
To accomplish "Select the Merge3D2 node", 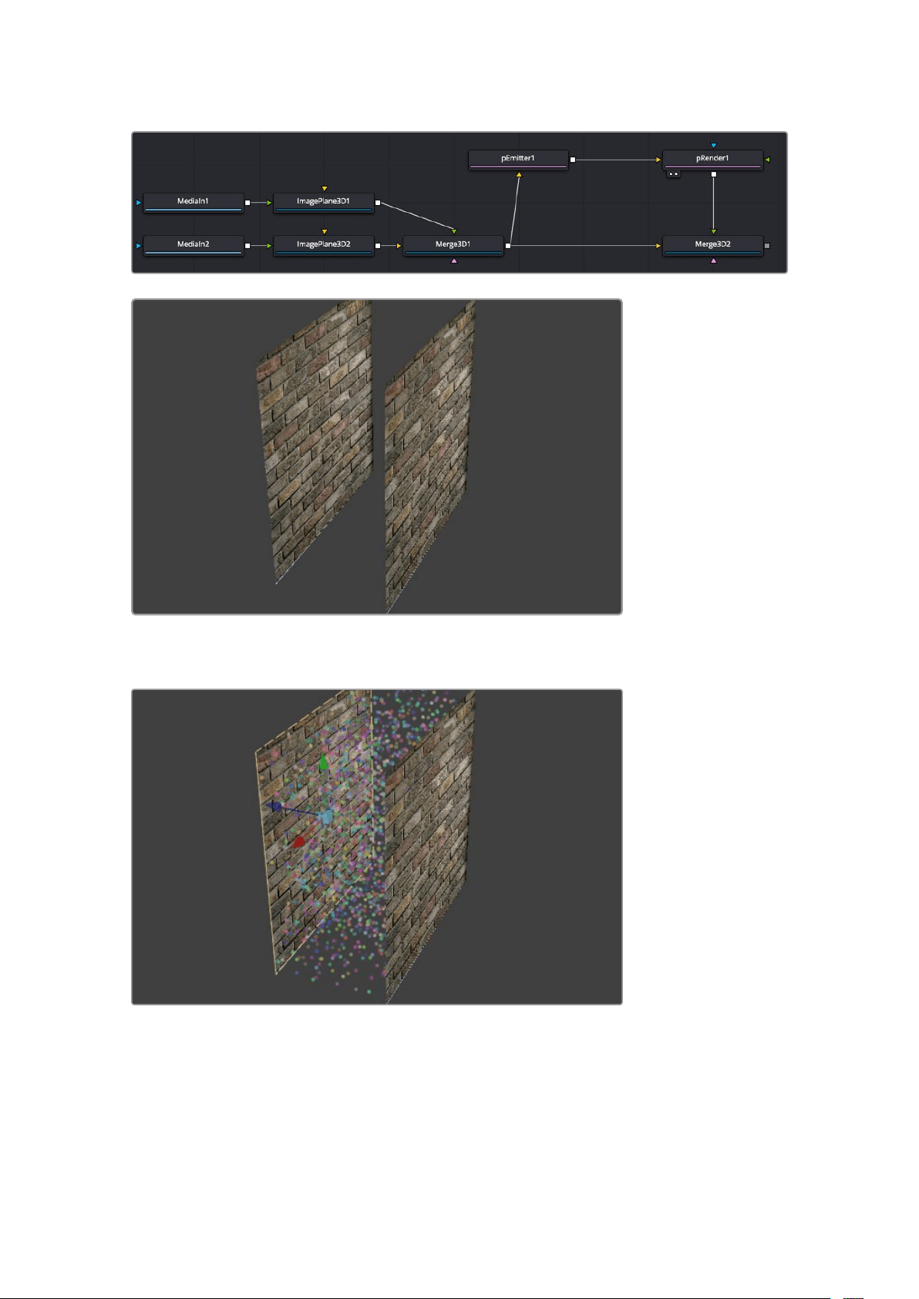I will pyautogui.click(x=713, y=245).
